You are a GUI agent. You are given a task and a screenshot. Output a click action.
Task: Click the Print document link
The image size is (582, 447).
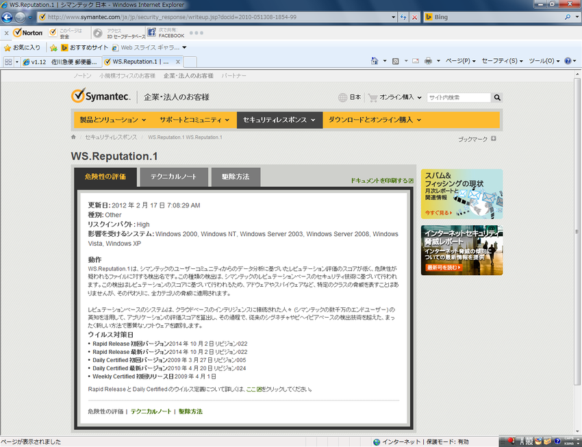(382, 181)
